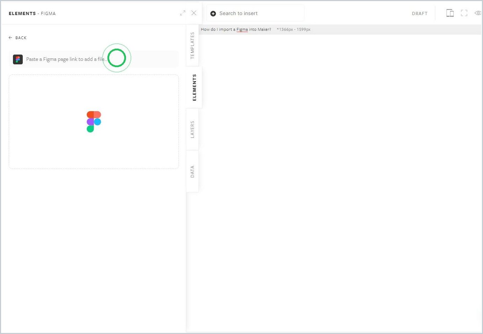
Task: Open the responsive device preview icon
Action: [x=450, y=13]
